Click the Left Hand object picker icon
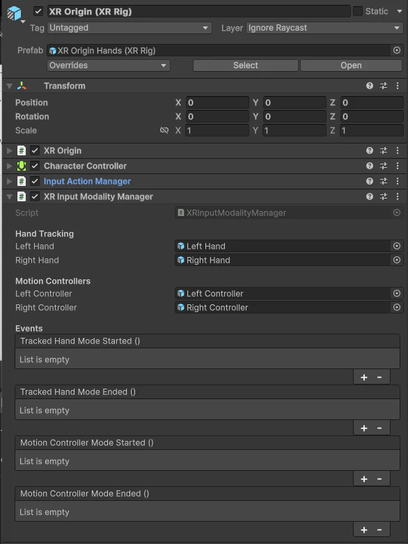 (397, 246)
